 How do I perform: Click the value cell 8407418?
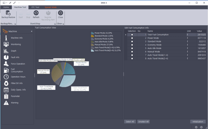point(201,52)
